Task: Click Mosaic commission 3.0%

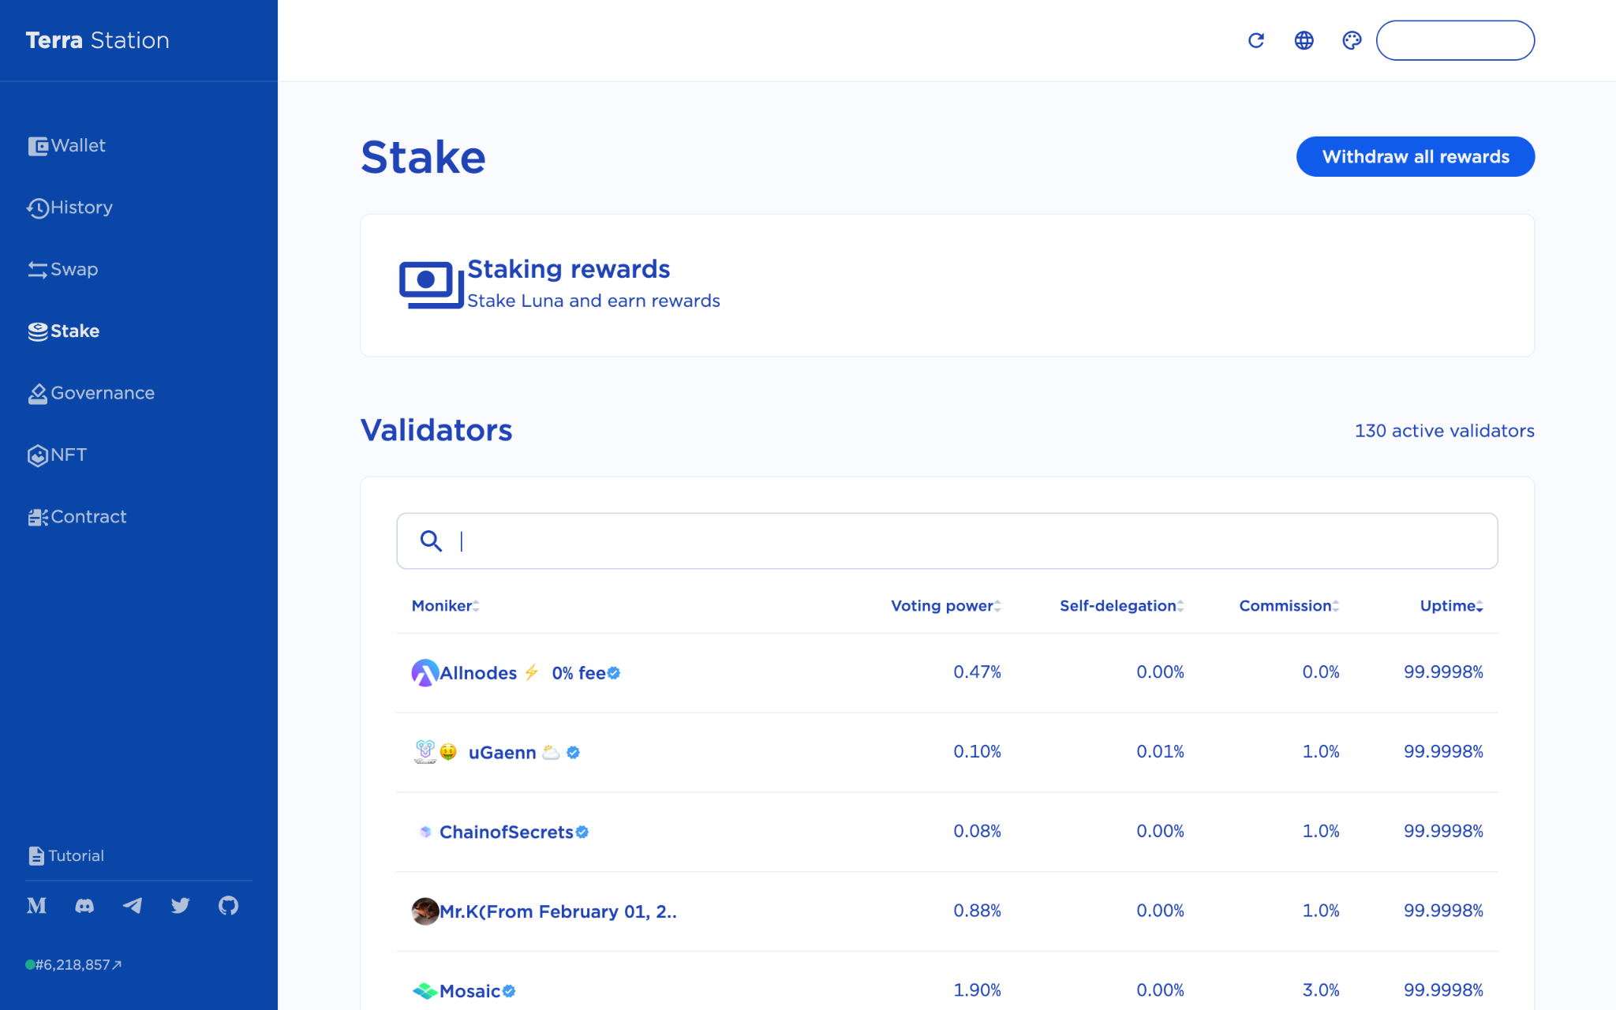Action: 1321,990
